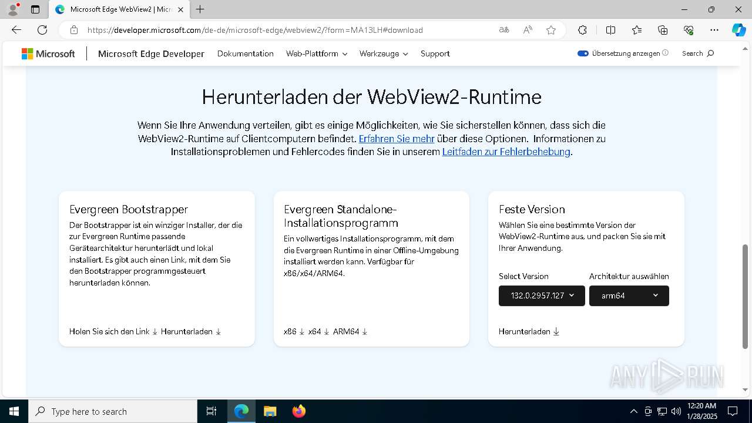Click the Windows taskbar search box

pos(113,411)
